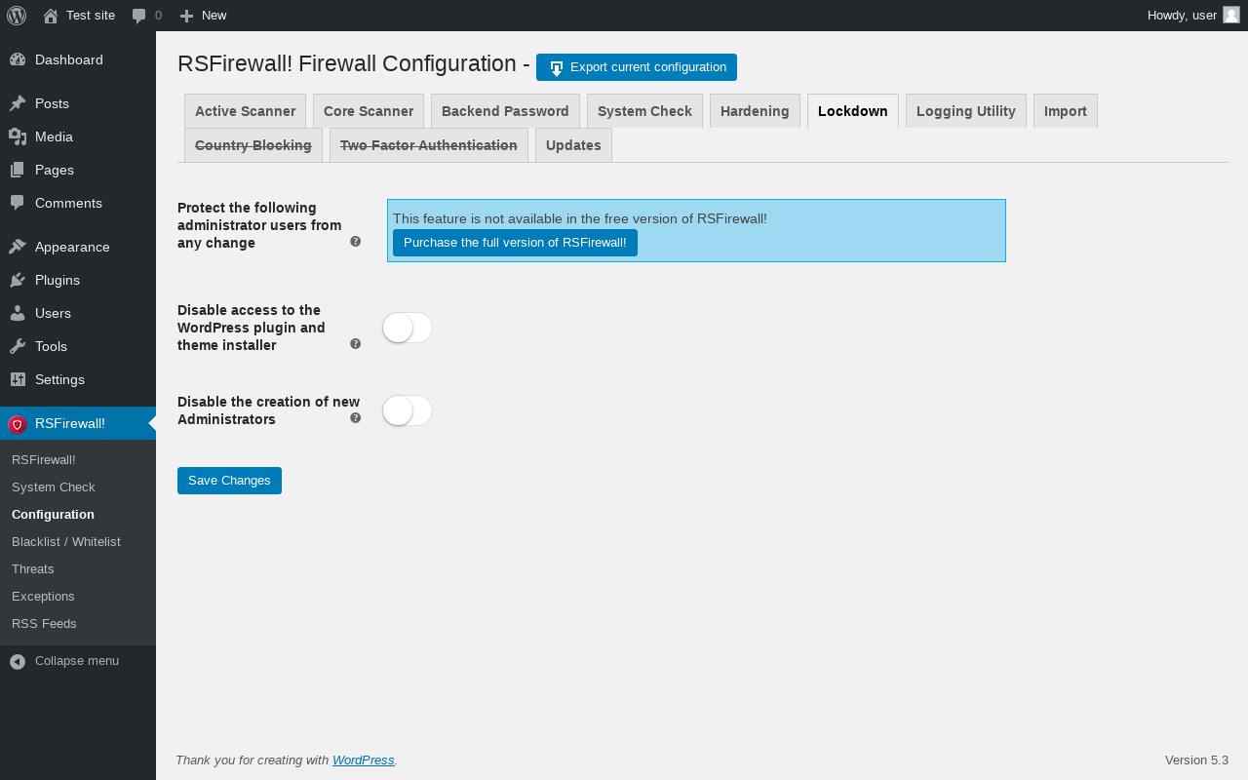Click the Comments sidebar bubble icon
This screenshot has height=780, width=1248.
pyautogui.click(x=18, y=203)
